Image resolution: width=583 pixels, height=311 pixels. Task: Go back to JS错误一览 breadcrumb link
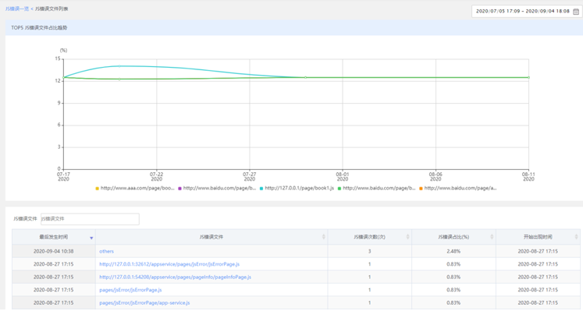(16, 9)
